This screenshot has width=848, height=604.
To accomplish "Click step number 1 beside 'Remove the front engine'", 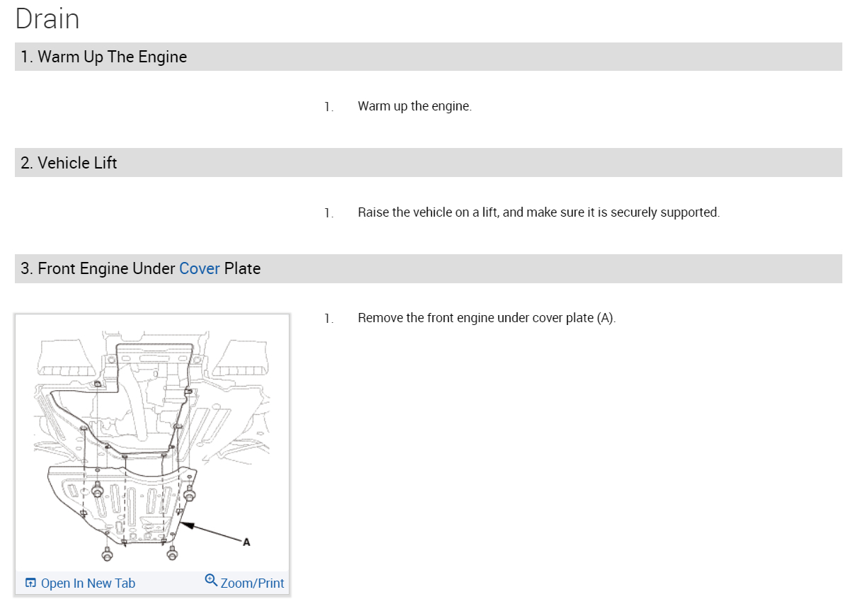I will click(328, 319).
